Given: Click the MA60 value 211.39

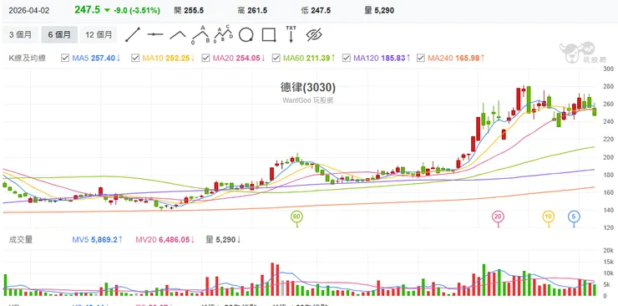Looking at the screenshot, I should coord(317,59).
